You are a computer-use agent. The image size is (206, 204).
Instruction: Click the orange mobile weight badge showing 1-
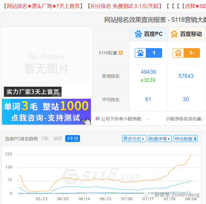[186, 53]
